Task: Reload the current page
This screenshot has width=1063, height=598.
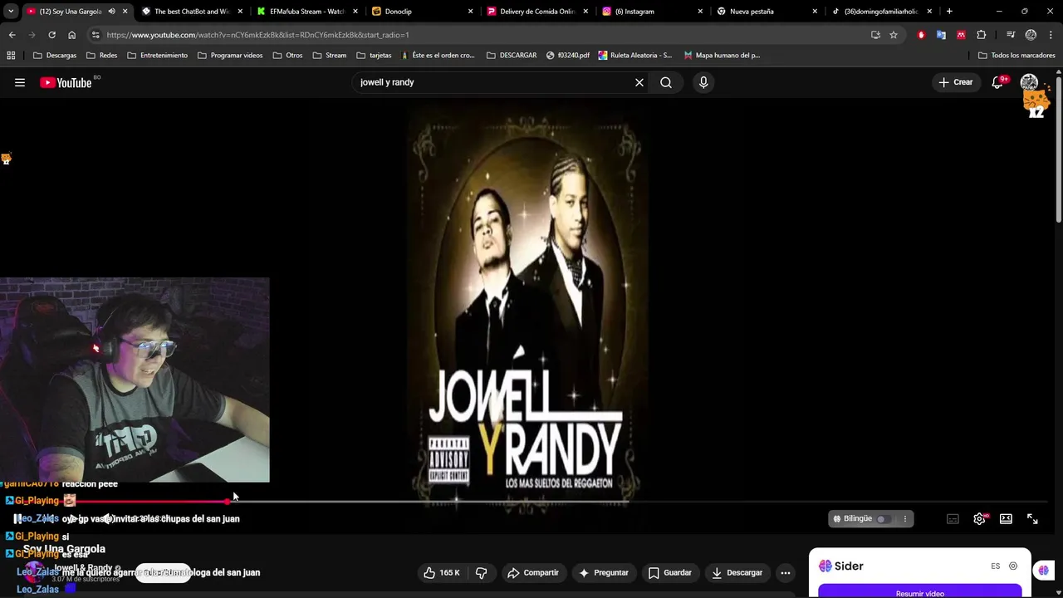Action: pyautogui.click(x=51, y=35)
